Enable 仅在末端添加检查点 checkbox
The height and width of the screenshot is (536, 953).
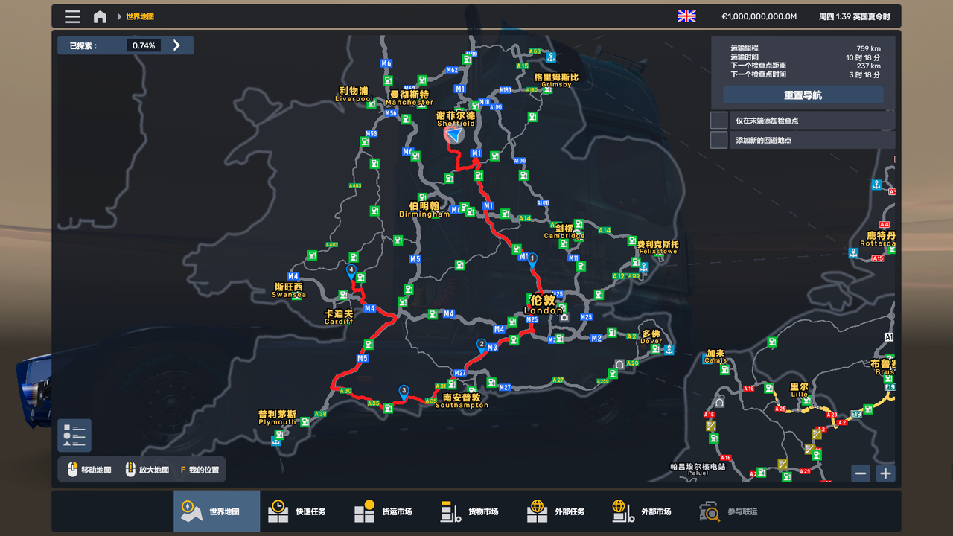coord(718,121)
